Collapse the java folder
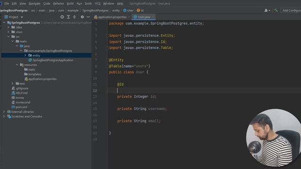301x169 pixels. click(17, 46)
